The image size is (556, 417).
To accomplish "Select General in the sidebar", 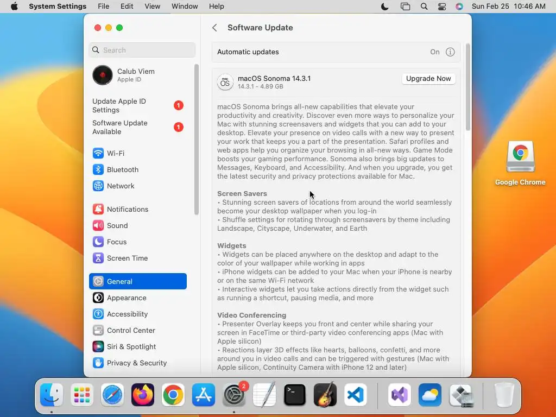I will tap(137, 282).
